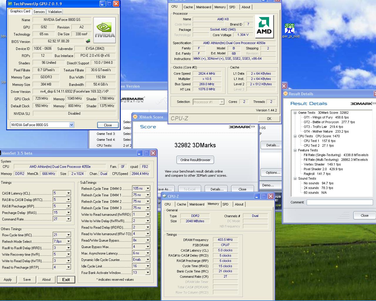Click the Comment input field in Result Details

coord(340,202)
